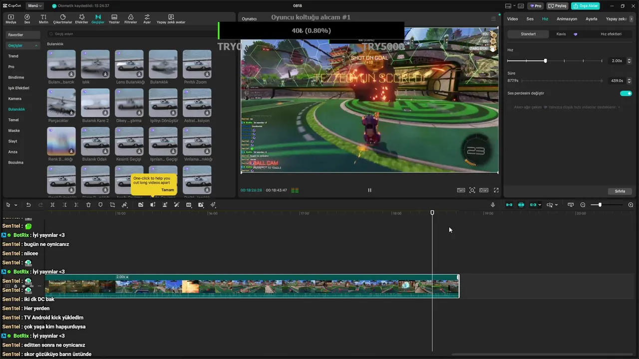Open the Ses audio panel
Screen dimensions: 639x359
(27, 19)
